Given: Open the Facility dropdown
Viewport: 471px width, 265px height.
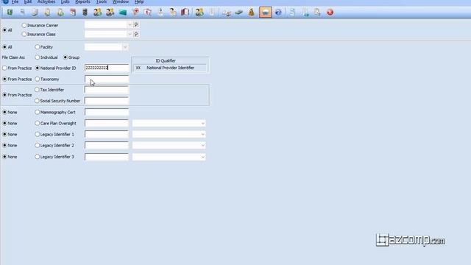Looking at the screenshot, I should pyautogui.click(x=125, y=47).
